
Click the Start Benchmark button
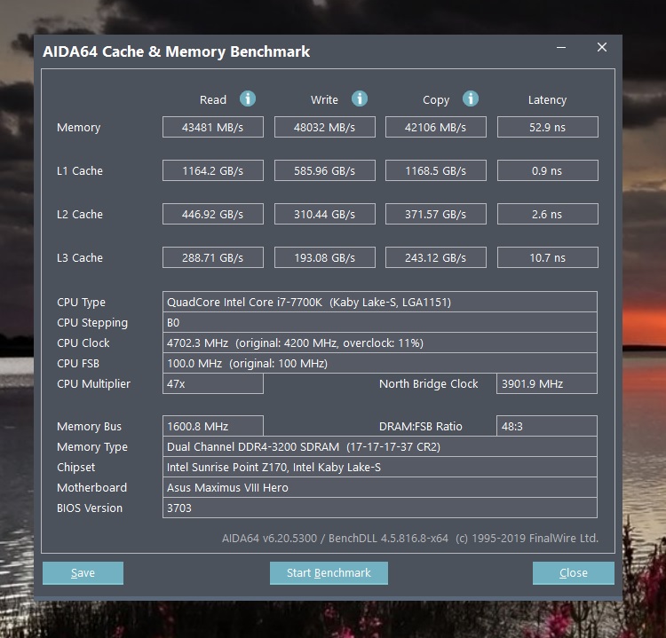click(x=329, y=573)
